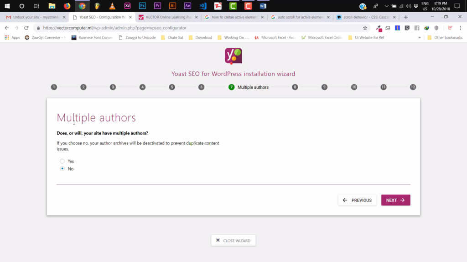Jump to wizard step 8

click(295, 87)
